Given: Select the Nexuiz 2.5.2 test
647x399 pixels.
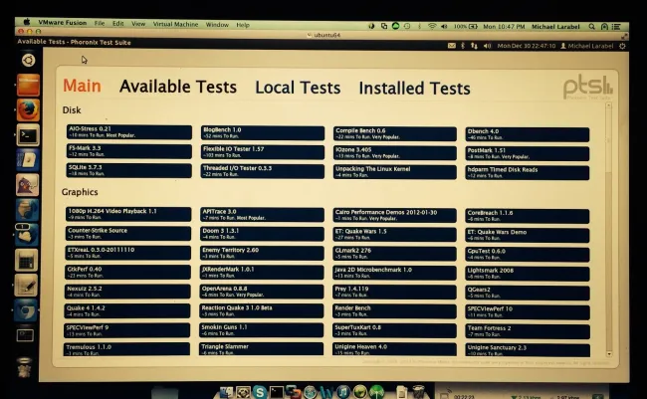Looking at the screenshot, I should click(x=127, y=292).
